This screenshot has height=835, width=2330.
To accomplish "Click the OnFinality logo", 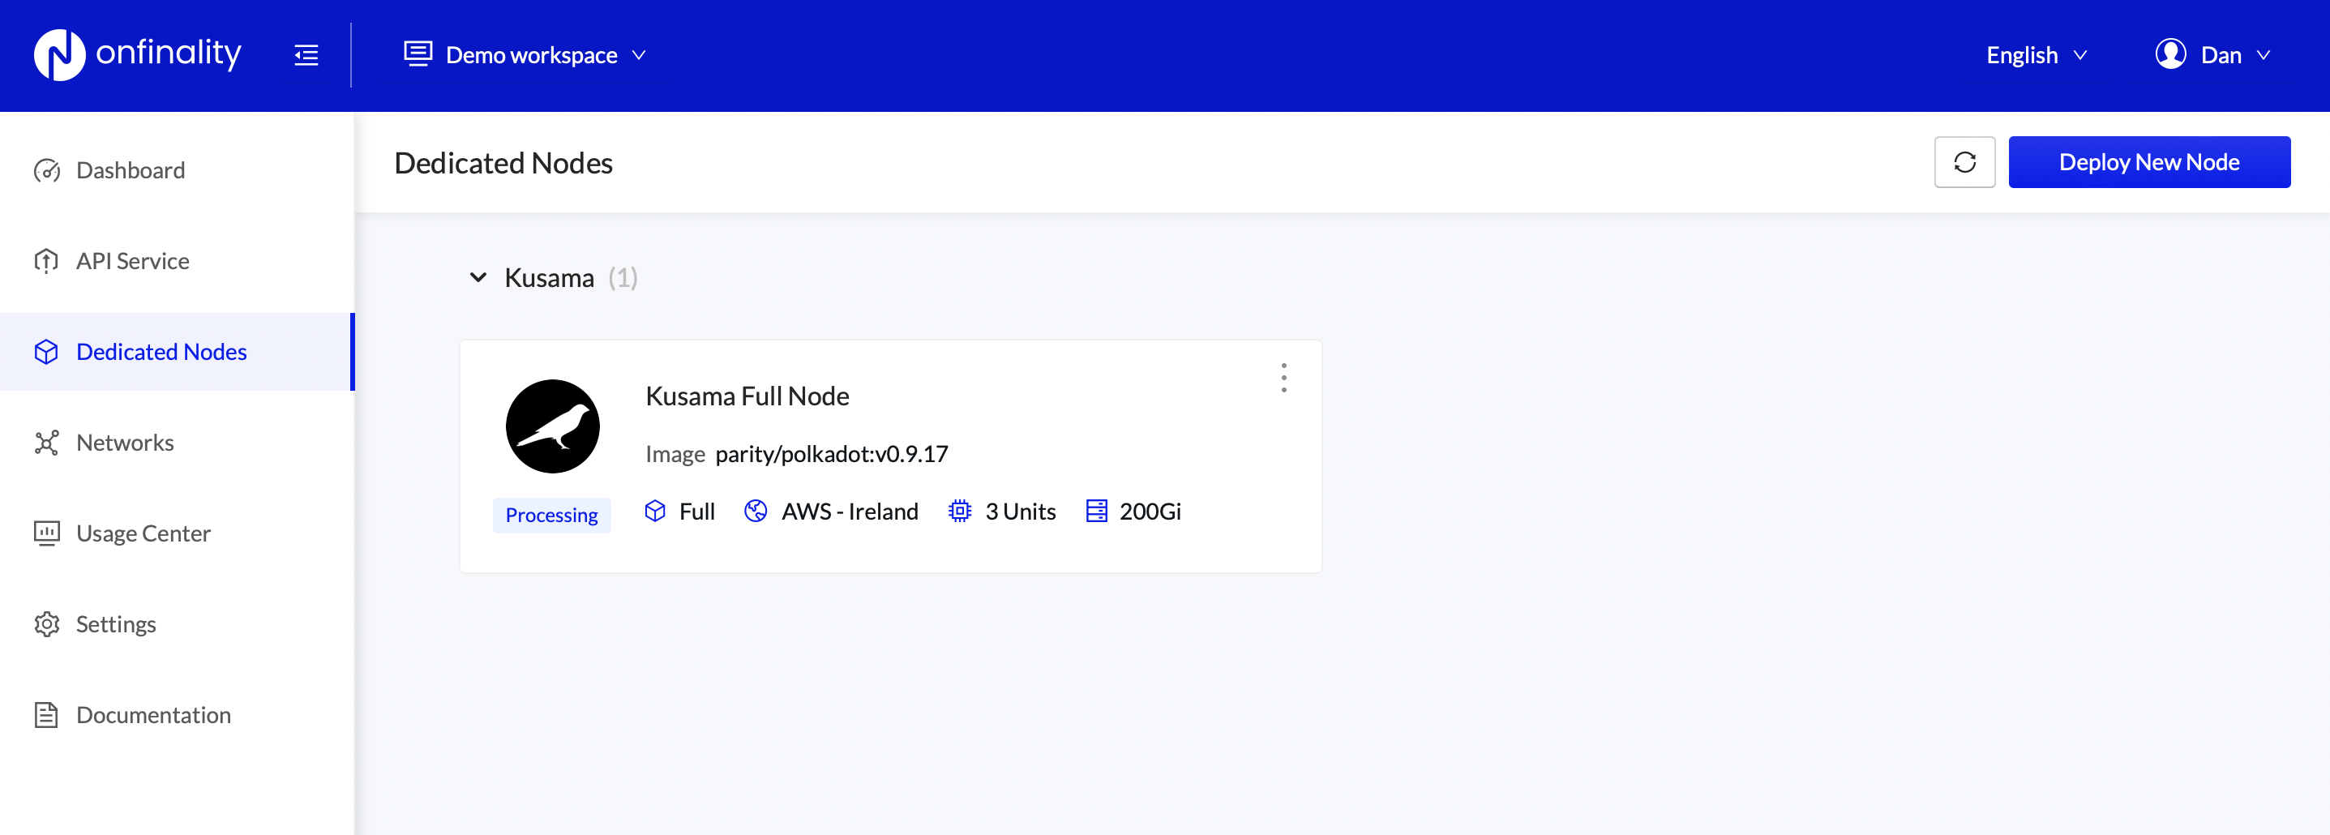I will [138, 54].
